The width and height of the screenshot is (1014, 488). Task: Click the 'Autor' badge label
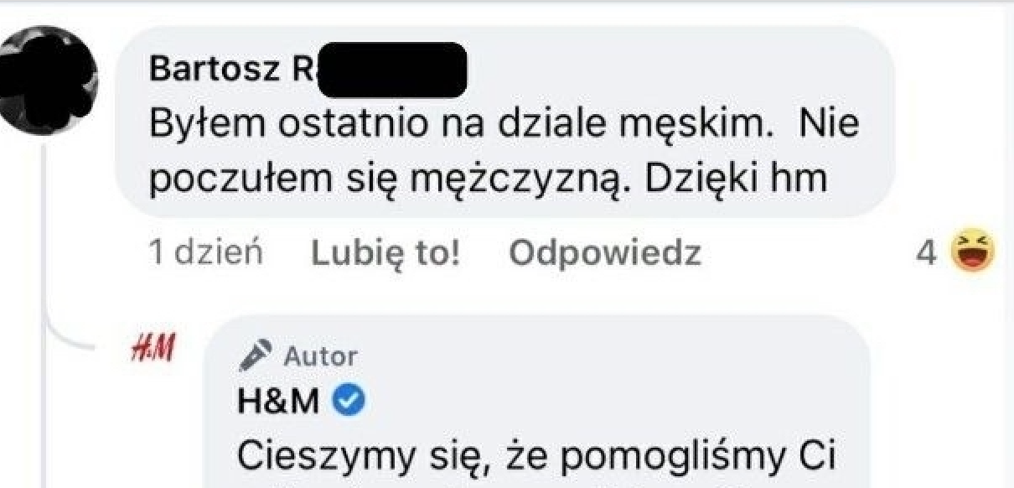(320, 356)
